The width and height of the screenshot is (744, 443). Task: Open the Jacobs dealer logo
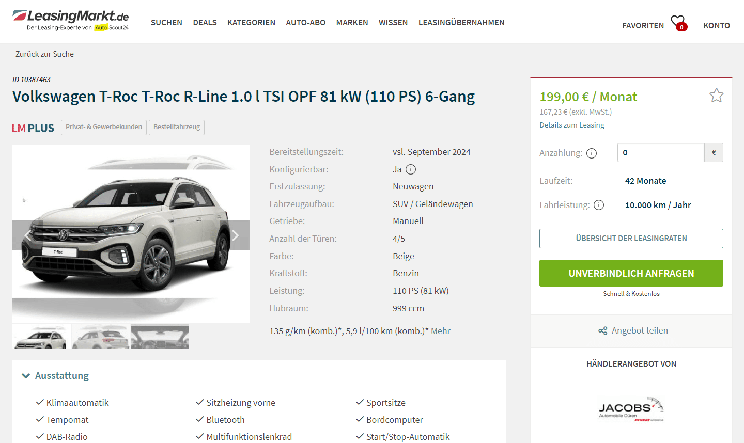point(631,409)
